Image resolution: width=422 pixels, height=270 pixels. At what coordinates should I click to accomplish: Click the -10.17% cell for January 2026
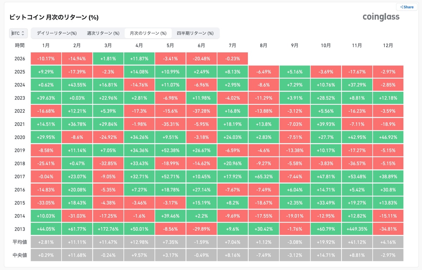(46, 59)
